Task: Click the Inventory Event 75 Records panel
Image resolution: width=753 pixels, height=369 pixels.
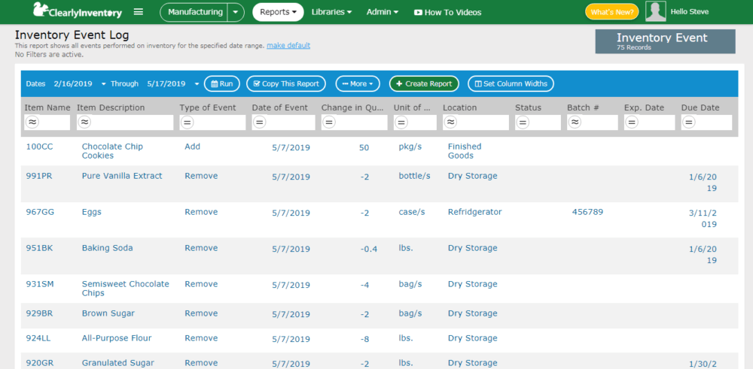Action: click(665, 41)
